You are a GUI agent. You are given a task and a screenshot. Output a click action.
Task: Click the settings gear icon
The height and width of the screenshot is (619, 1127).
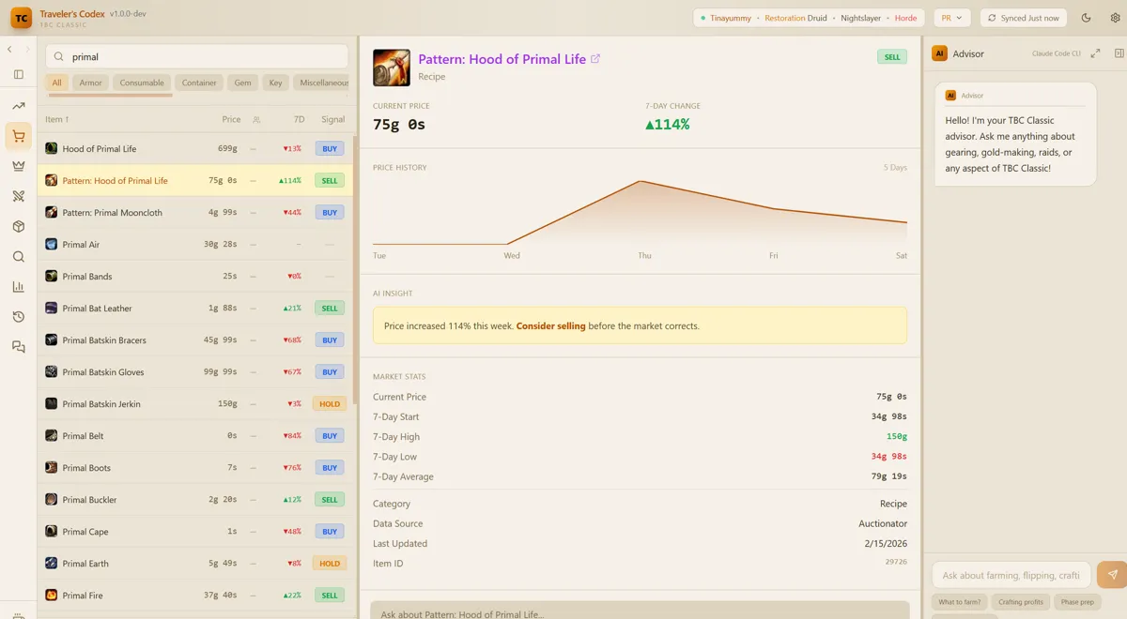tap(1112, 18)
